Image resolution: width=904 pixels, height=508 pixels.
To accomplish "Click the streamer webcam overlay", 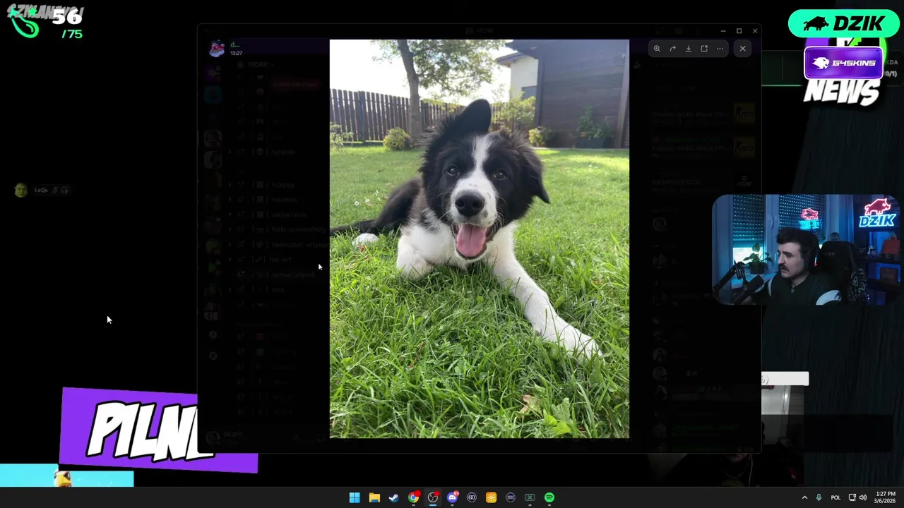I will 806,250.
